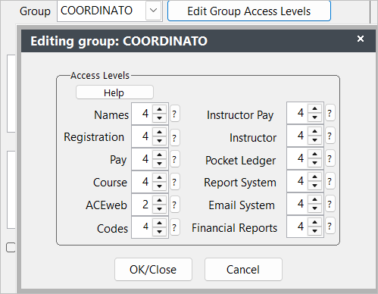The height and width of the screenshot is (294, 378).
Task: Click the Instructor Pay value field
Action: click(298, 113)
